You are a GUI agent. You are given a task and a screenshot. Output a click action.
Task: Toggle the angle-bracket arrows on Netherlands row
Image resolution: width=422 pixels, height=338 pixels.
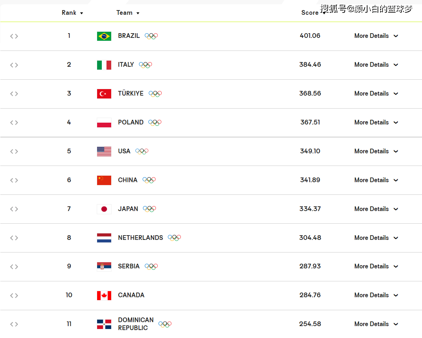click(14, 238)
